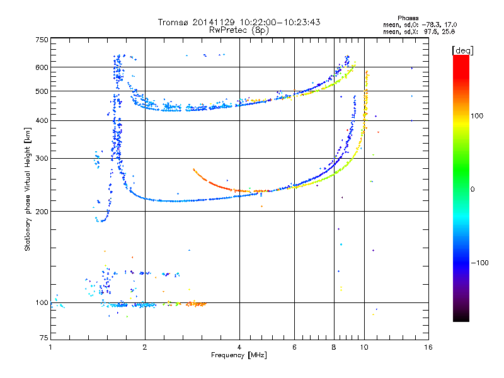The image size is (504, 378).
Task: Click the y-axis label "400"
Action: [42, 120]
